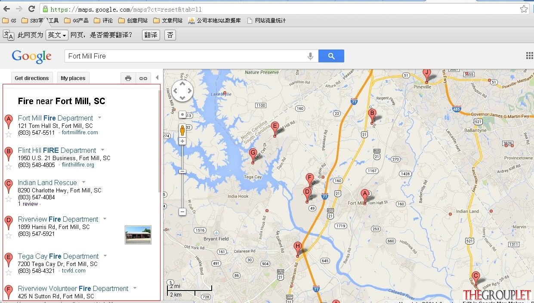Star the Tega Cay Fire Department result
Image resolution: width=534 pixels, height=303 pixels.
pyautogui.click(x=9, y=272)
